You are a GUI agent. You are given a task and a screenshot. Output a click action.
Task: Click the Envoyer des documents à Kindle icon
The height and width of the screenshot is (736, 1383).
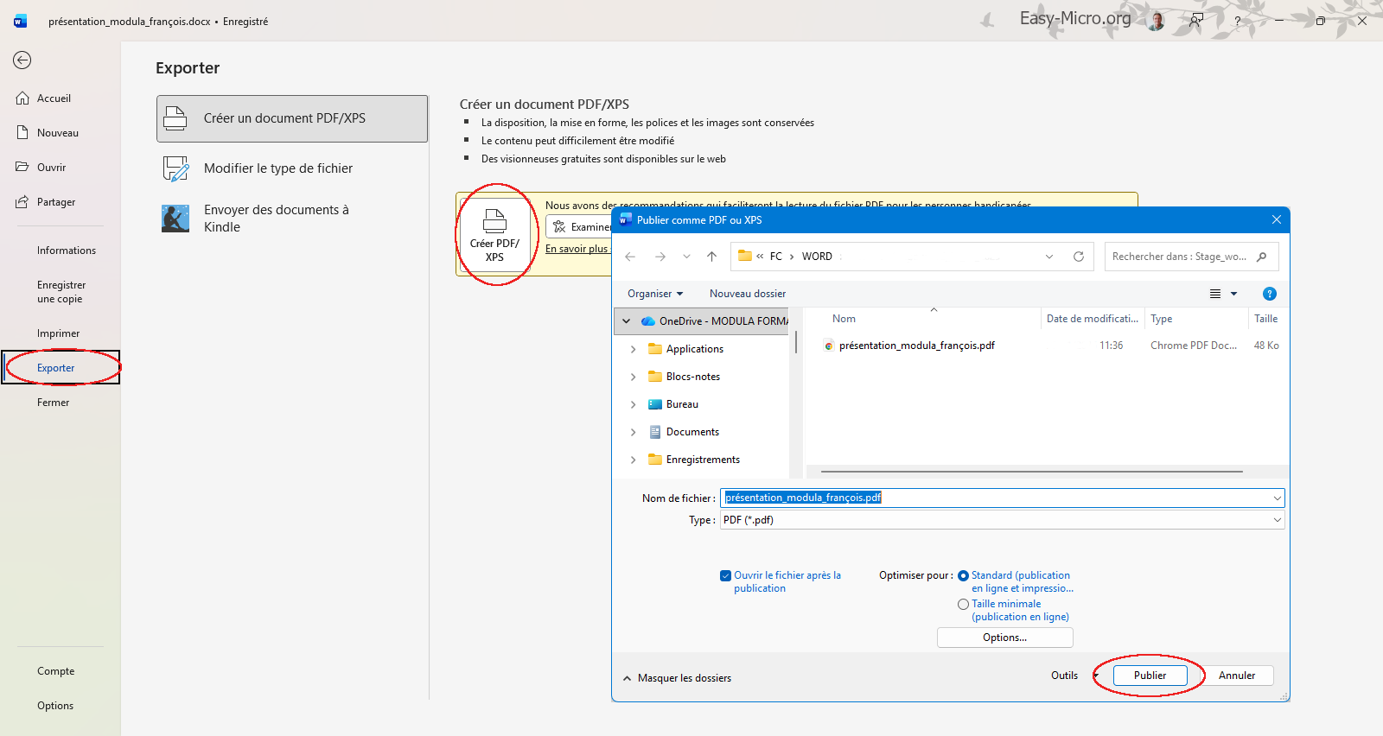[175, 219]
